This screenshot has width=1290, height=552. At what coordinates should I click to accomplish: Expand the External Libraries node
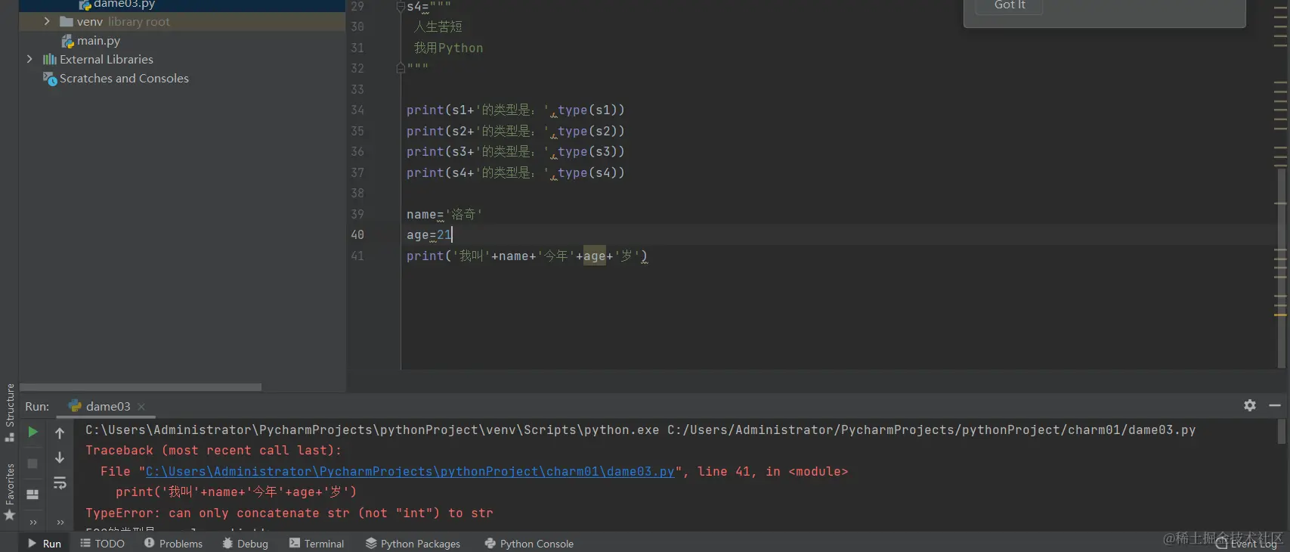click(29, 59)
